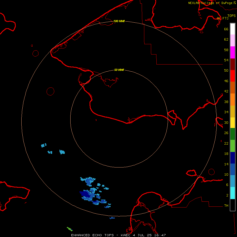The image size is (237, 237).
Task: Click the 'ENHANCED ECHO TOPS' product title
Action: click(92, 235)
